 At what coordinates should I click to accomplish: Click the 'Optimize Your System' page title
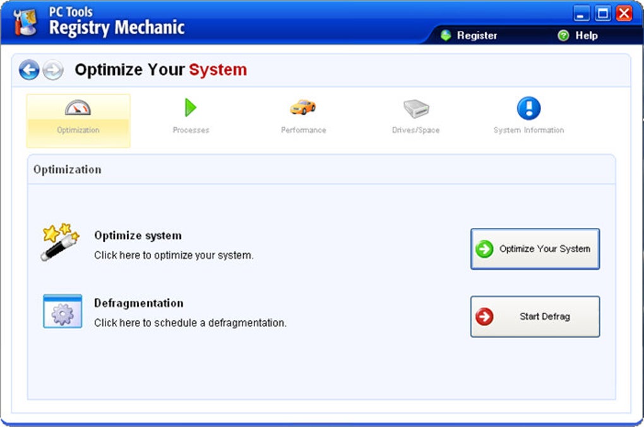pos(161,70)
